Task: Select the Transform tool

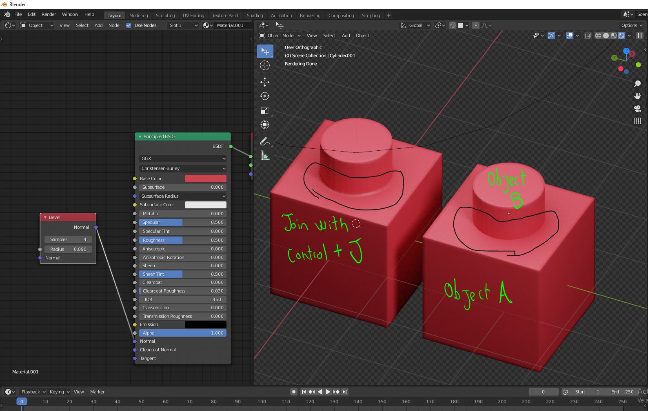Action: pos(265,125)
